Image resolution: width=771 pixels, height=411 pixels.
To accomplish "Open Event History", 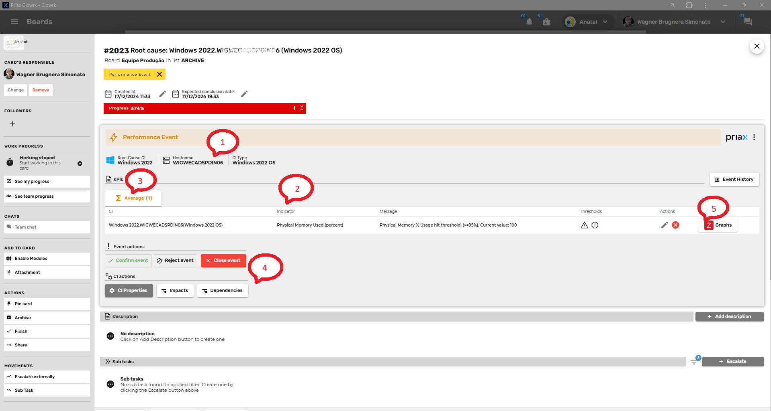I will (734, 179).
